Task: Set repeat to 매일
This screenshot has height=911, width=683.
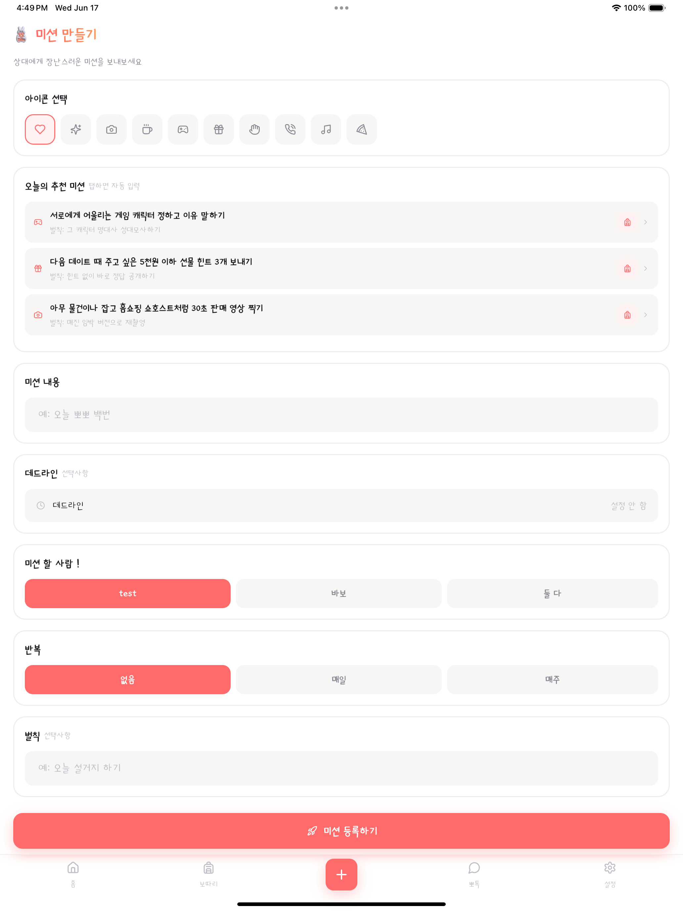Action: [339, 680]
